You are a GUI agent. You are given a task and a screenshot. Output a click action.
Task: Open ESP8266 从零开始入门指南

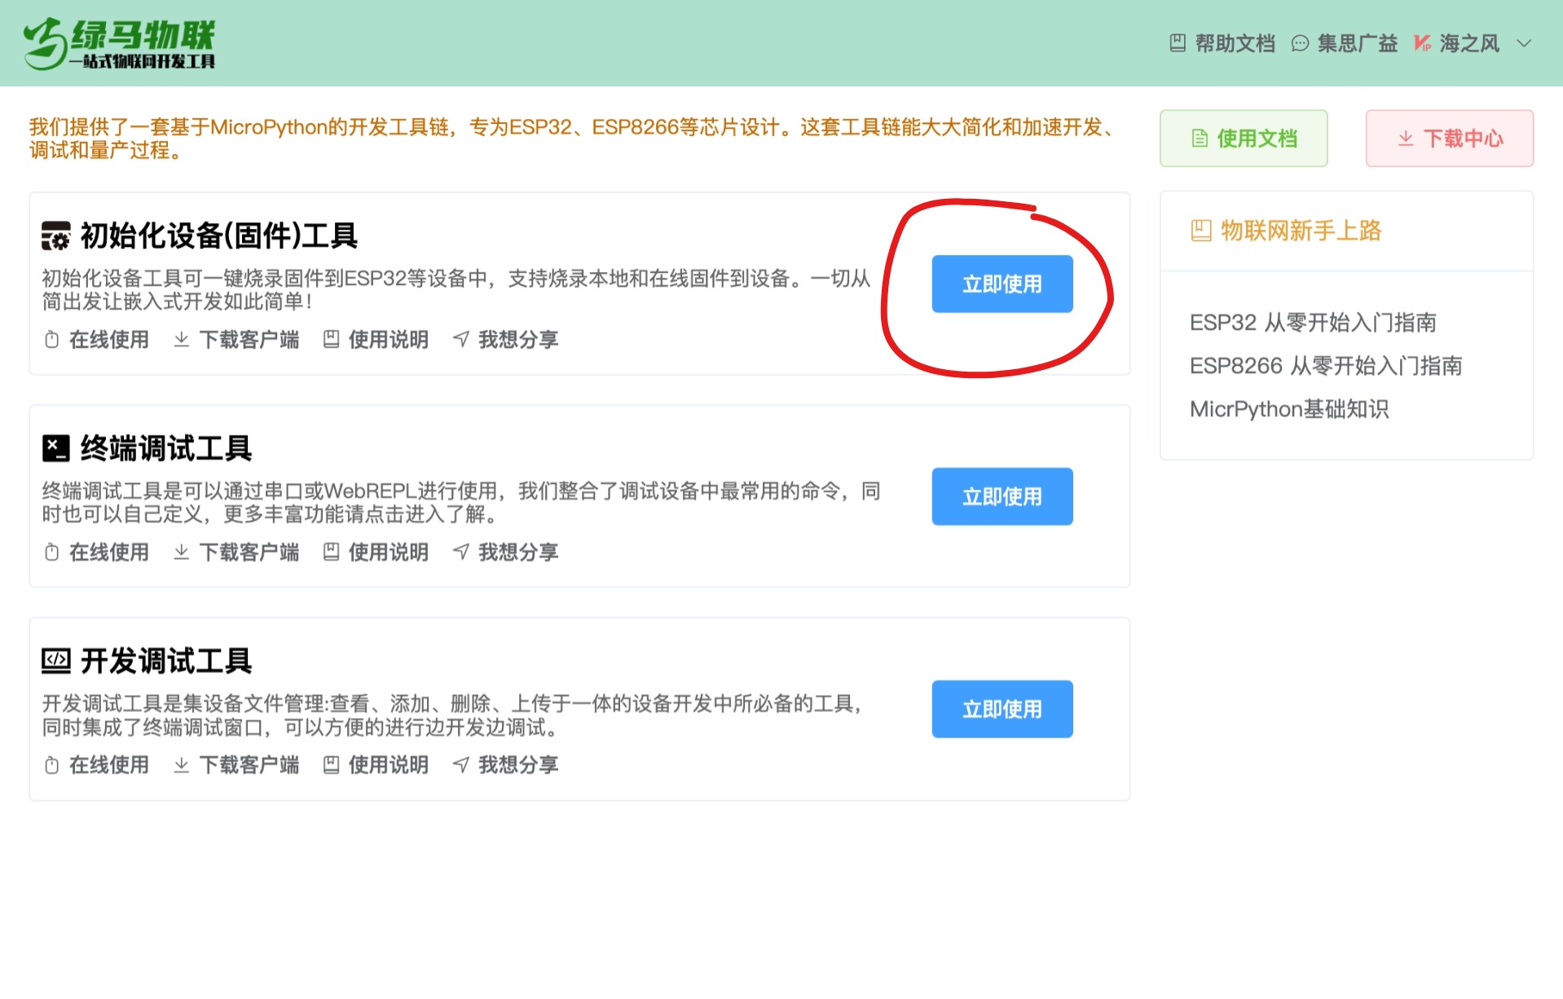tap(1327, 366)
